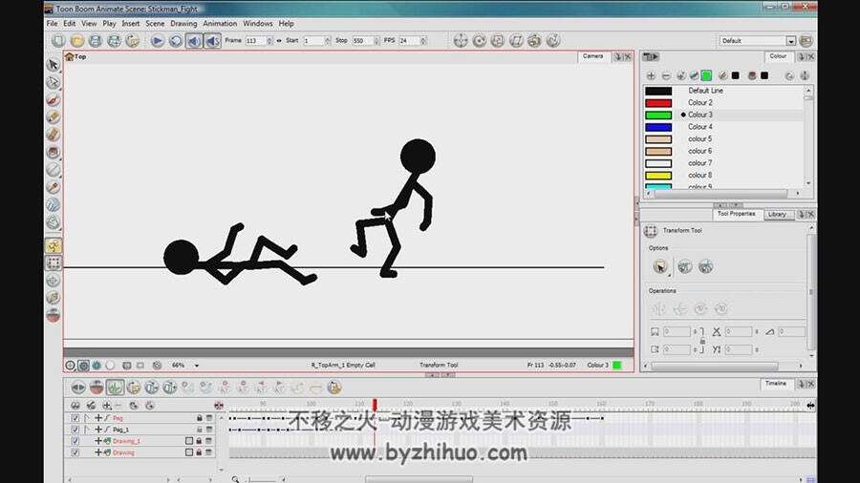Select the Contour Editor tool
Screen dimensions: 860x483
point(54,83)
